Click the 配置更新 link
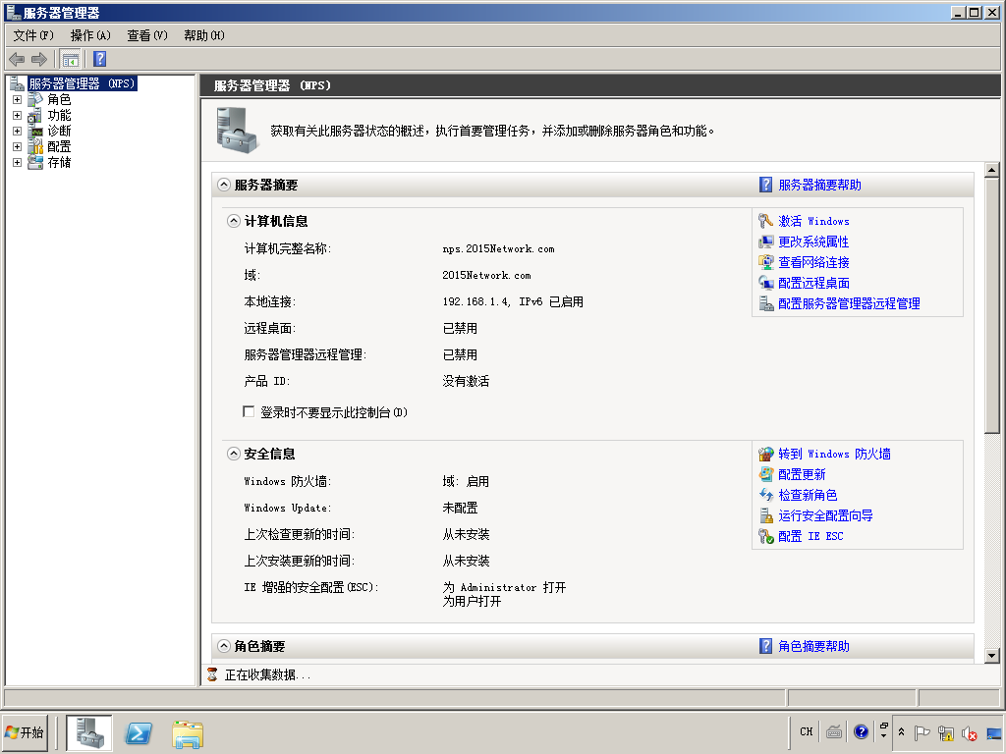Image resolution: width=1006 pixels, height=754 pixels. click(x=802, y=474)
